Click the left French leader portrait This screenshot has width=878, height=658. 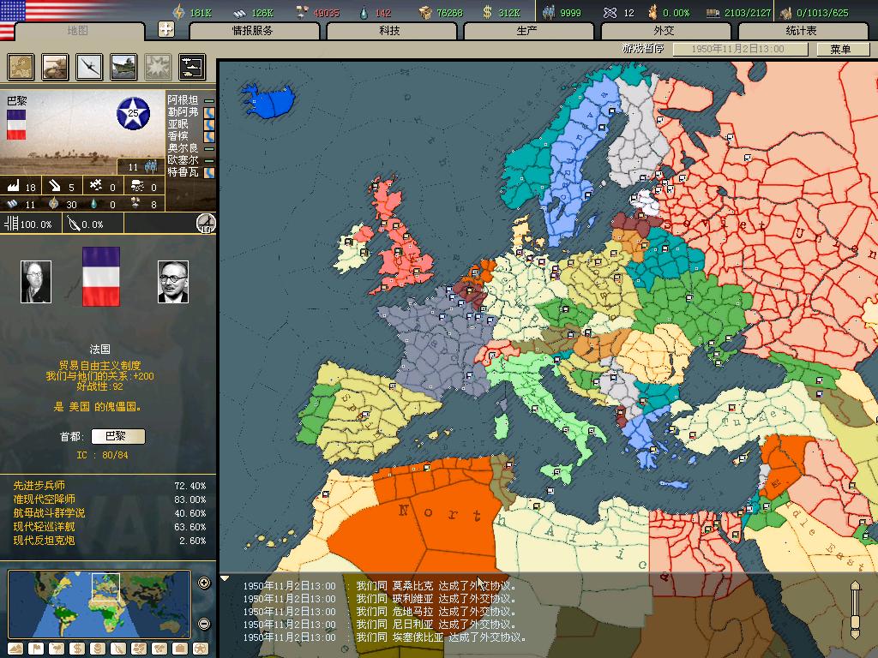coord(36,281)
